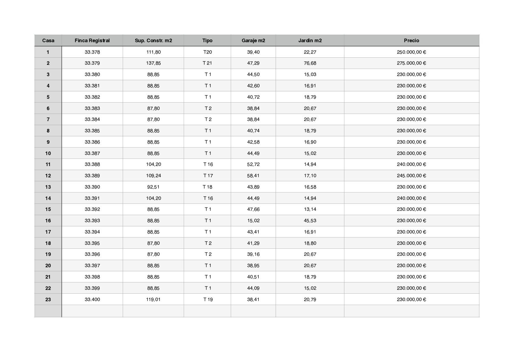Select the 250.000,00 € price cell
514x363 pixels.
(411, 52)
